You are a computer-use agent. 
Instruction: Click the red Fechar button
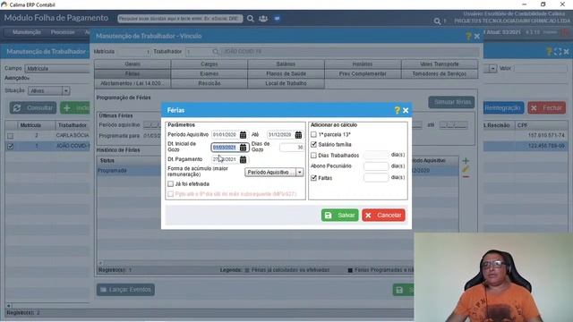[x=547, y=108]
